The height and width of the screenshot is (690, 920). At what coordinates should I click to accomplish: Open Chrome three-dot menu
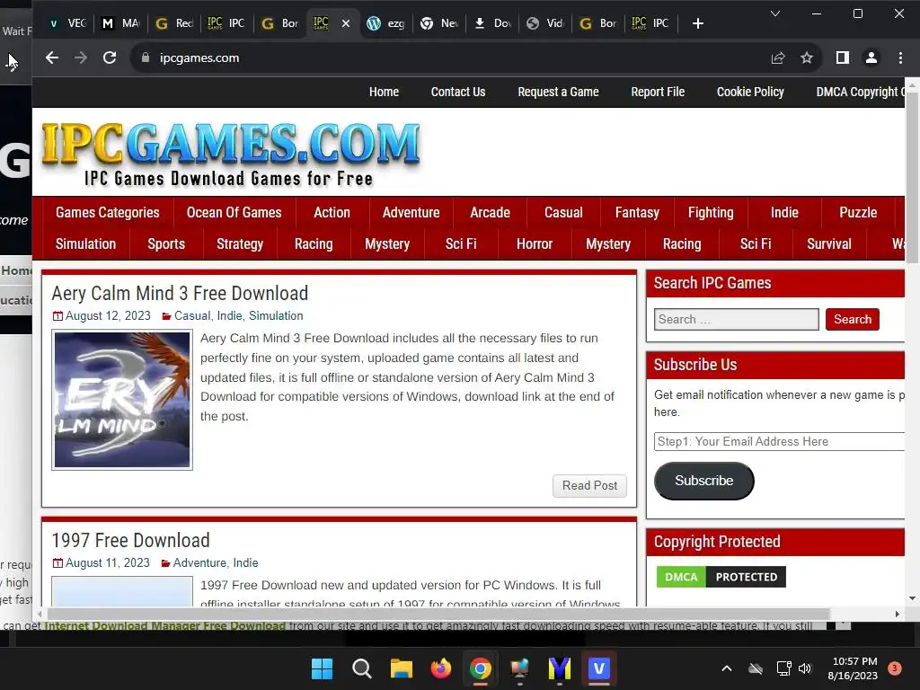pos(900,57)
